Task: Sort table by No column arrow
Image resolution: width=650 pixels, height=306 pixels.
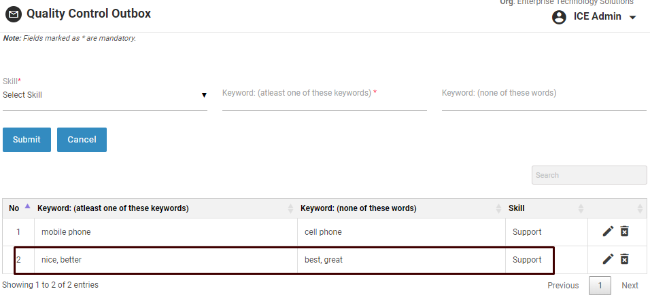Action: 27,206
